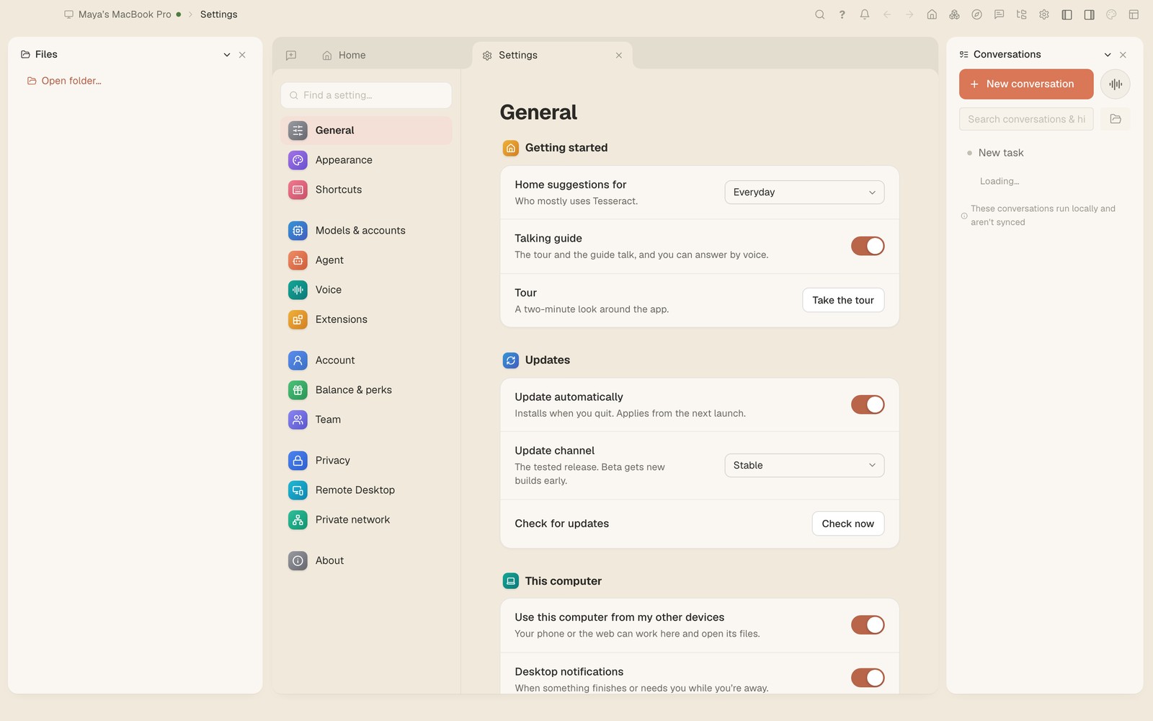This screenshot has width=1153, height=721.
Task: Open the New task conversation
Action: [x=1001, y=153]
